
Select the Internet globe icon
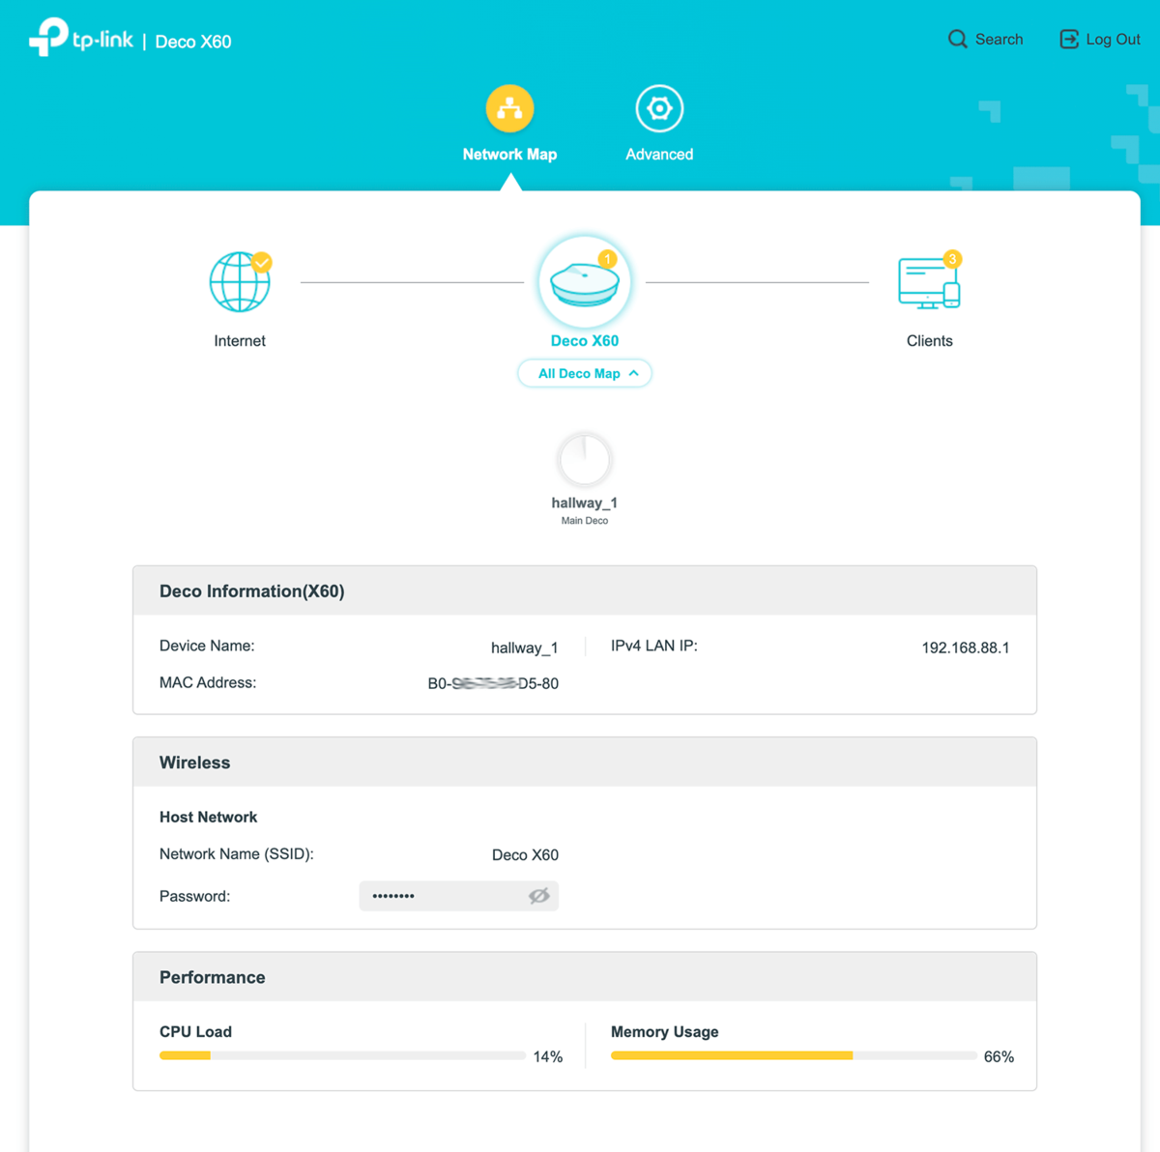click(241, 281)
